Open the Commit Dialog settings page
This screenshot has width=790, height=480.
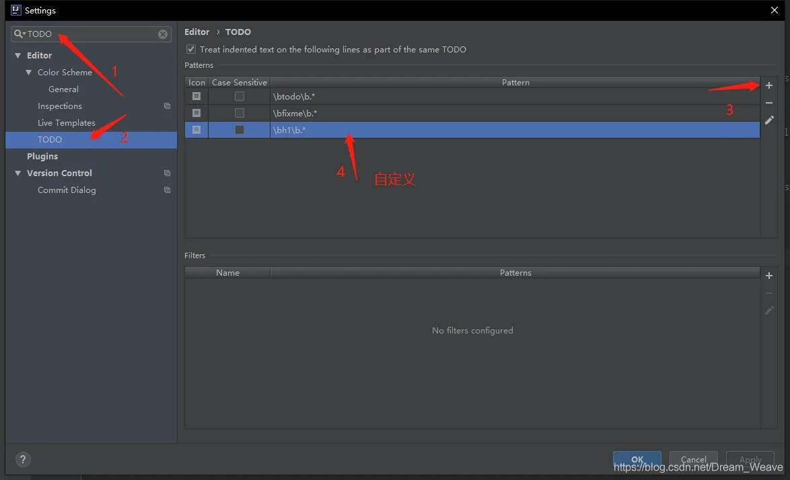click(x=67, y=190)
